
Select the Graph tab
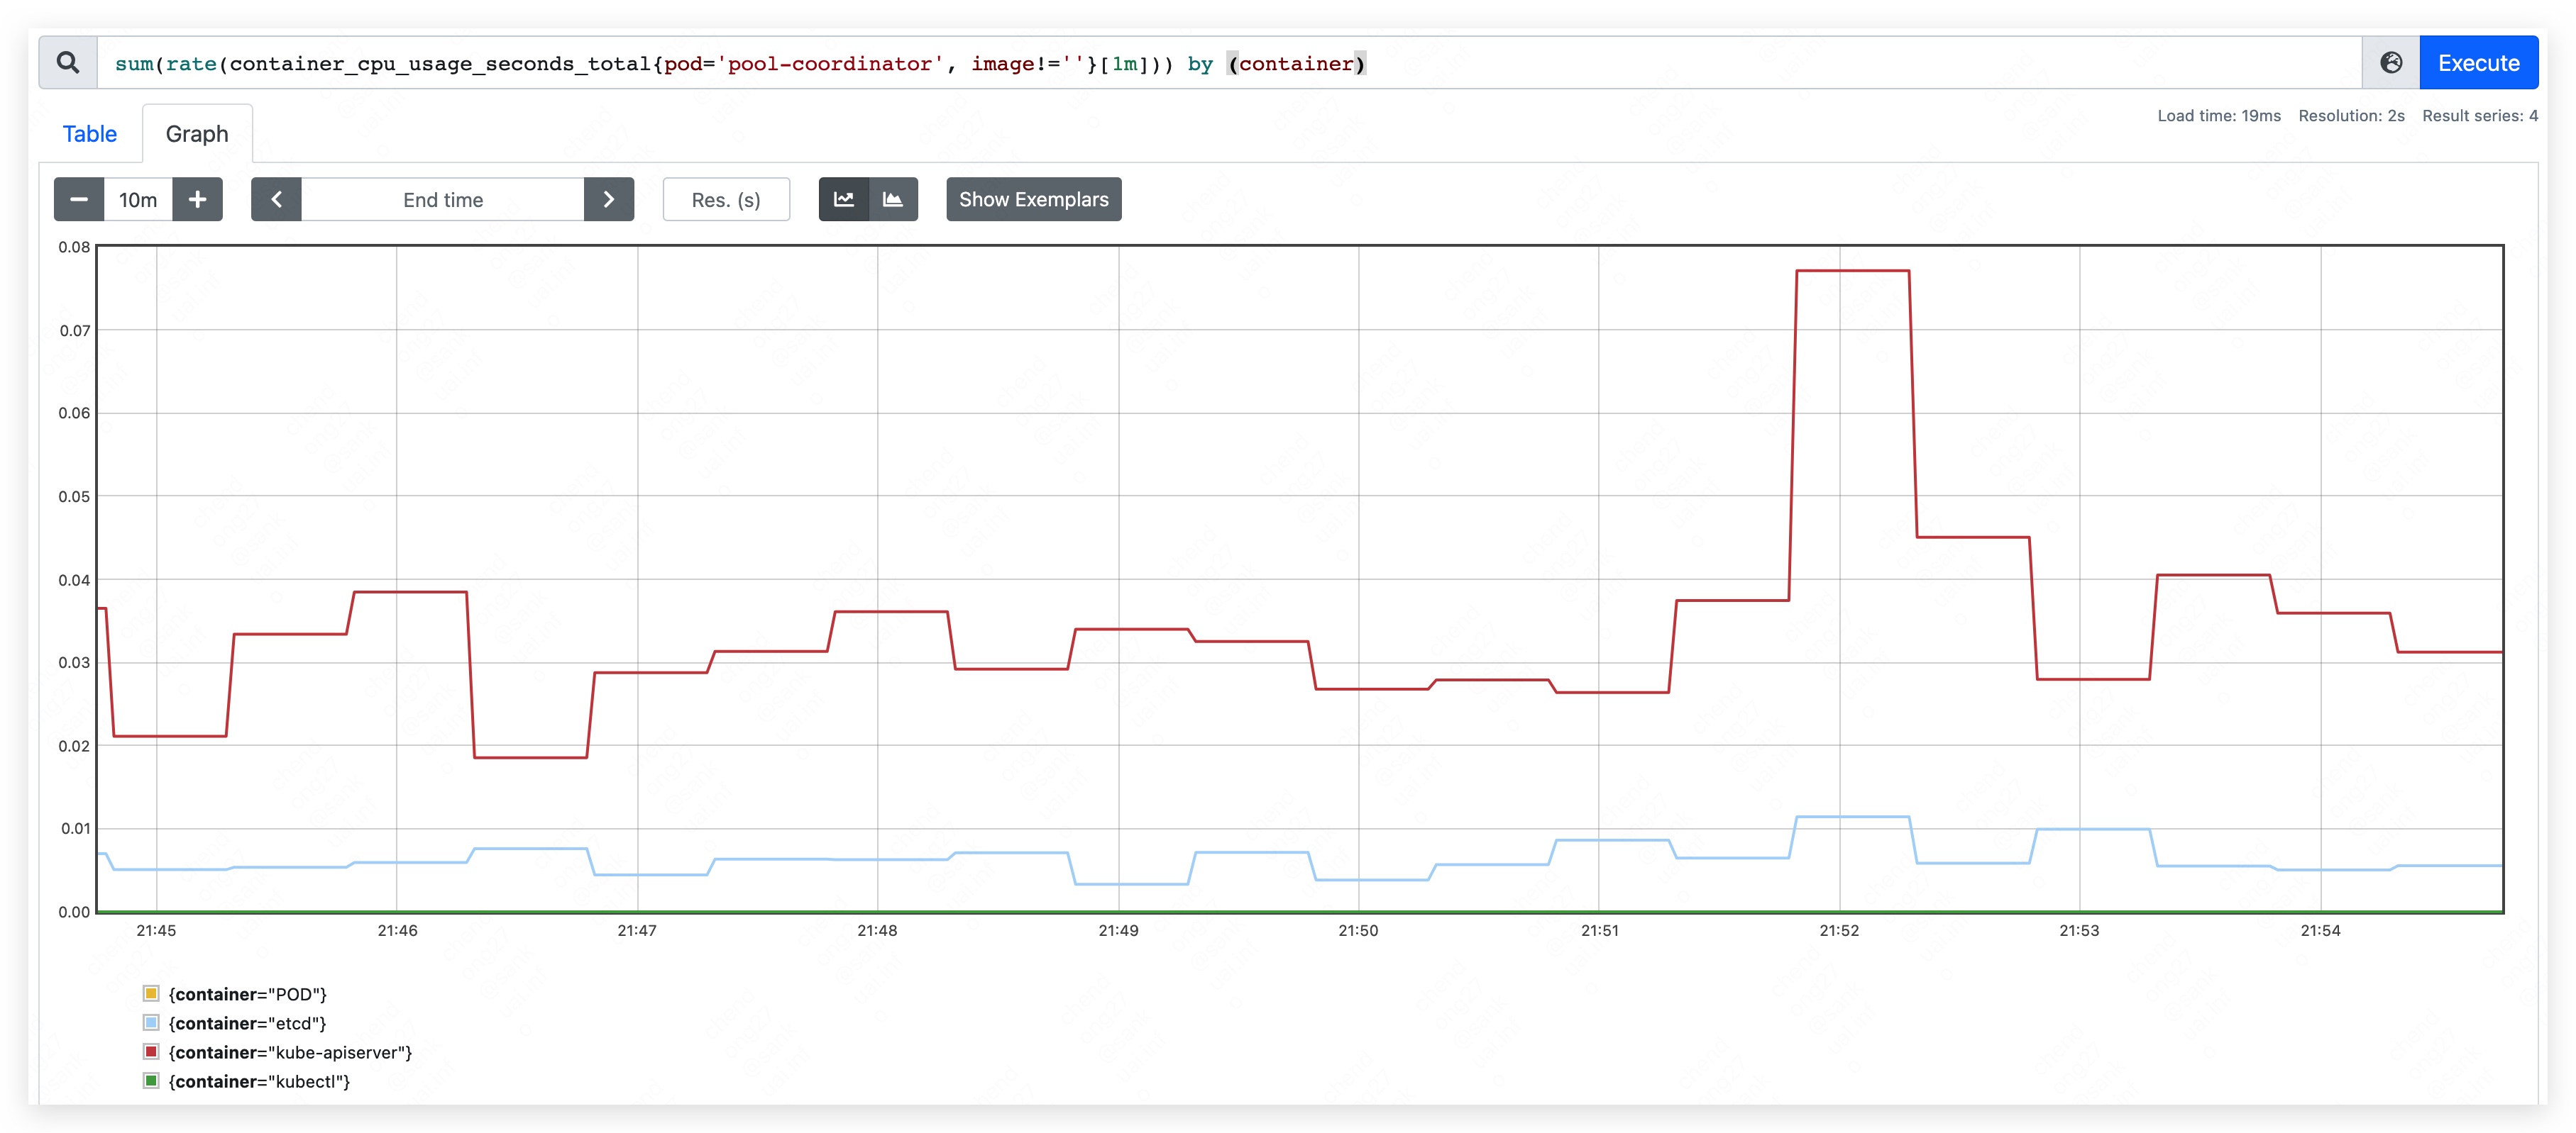(197, 134)
